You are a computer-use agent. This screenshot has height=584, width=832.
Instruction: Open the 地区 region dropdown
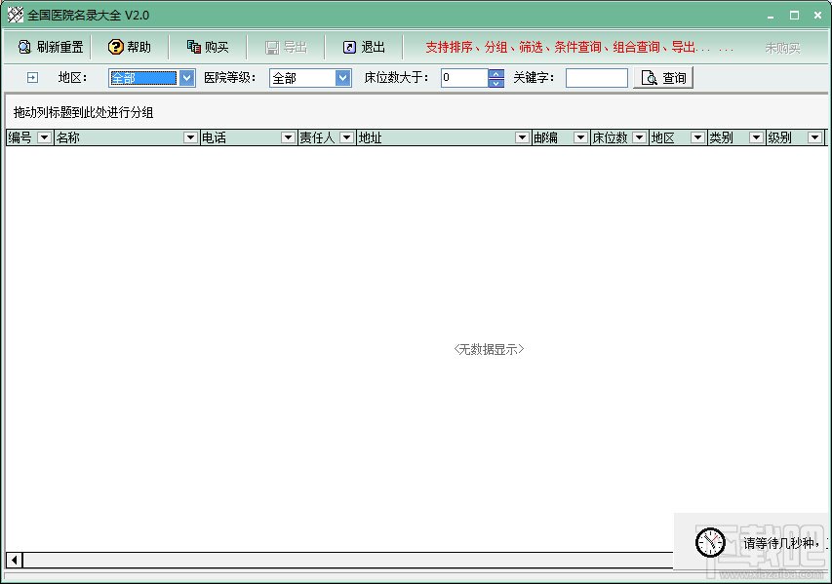(x=186, y=78)
